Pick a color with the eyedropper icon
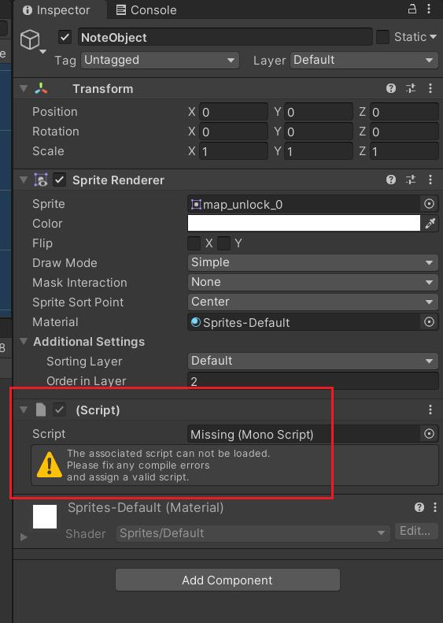This screenshot has width=443, height=623. click(430, 224)
